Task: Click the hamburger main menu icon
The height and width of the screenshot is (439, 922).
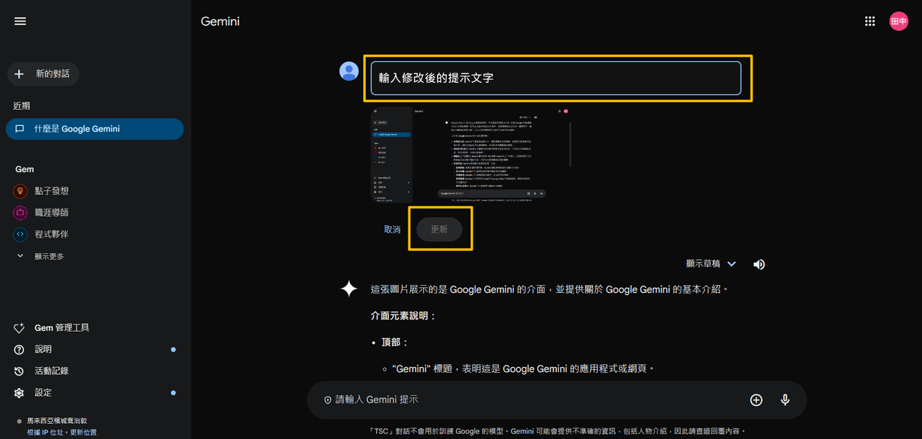Action: pos(20,22)
